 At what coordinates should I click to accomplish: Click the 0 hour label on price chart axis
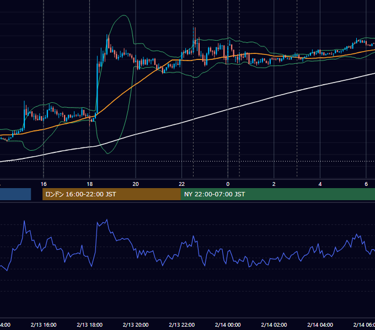point(228,184)
